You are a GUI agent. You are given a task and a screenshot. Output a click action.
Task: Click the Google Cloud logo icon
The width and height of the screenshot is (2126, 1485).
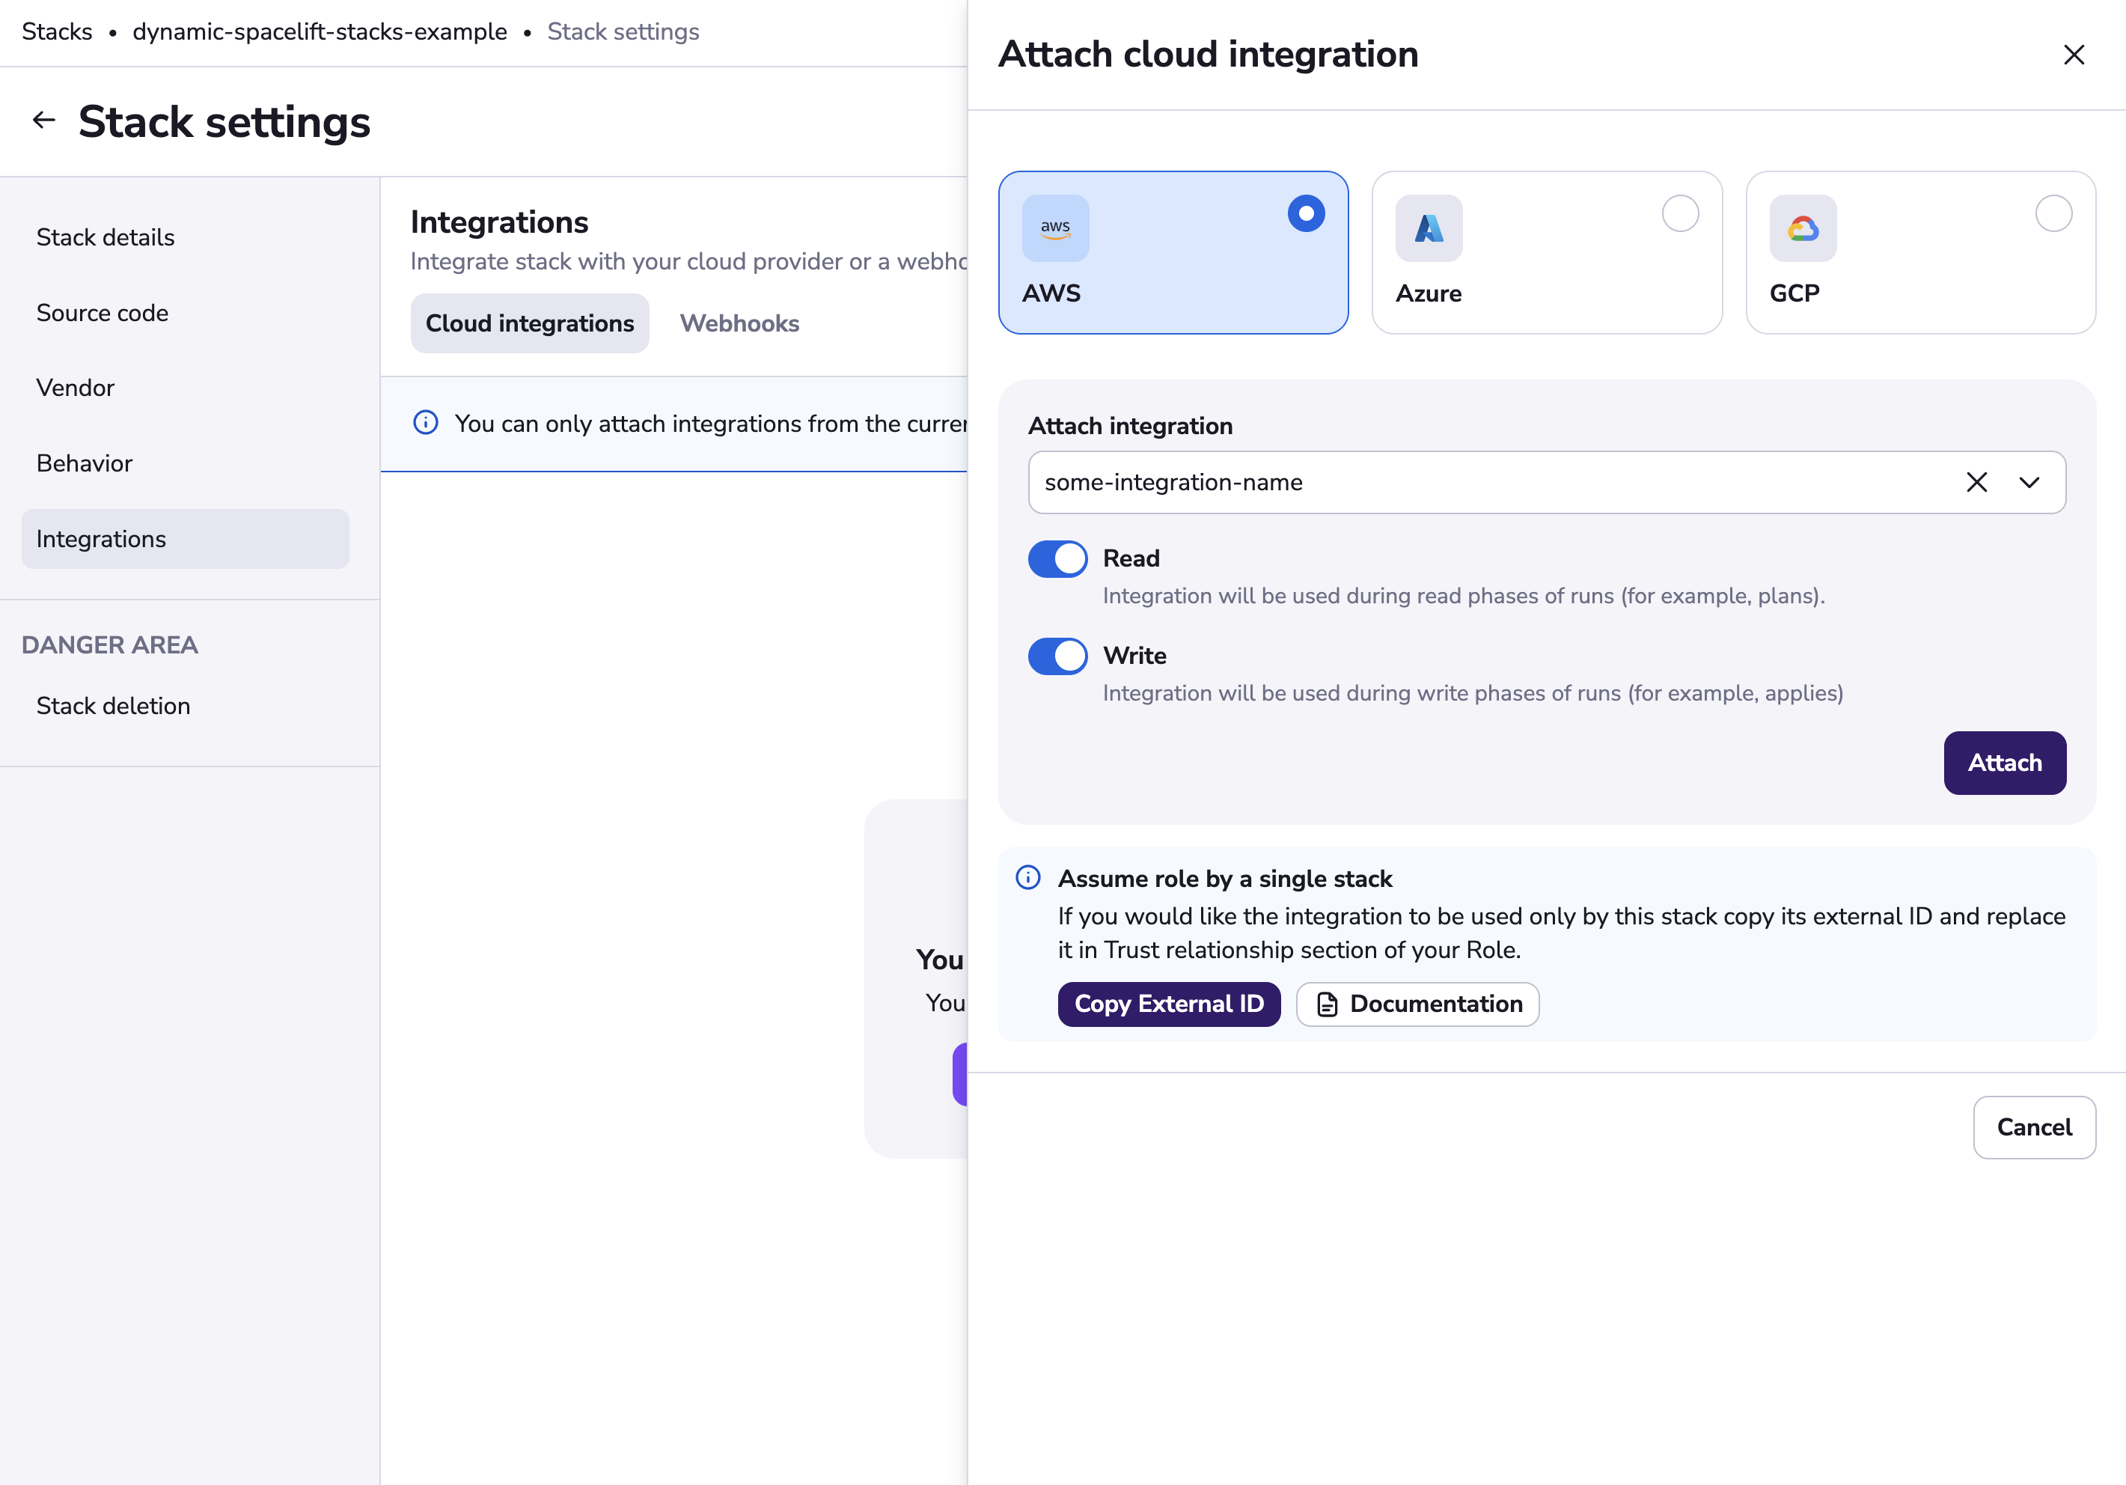click(x=1802, y=228)
